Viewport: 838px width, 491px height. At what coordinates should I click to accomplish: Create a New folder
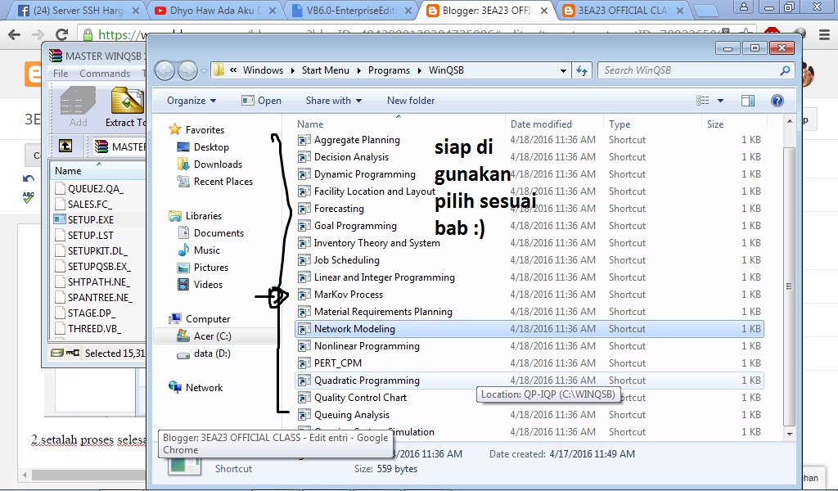(x=411, y=101)
